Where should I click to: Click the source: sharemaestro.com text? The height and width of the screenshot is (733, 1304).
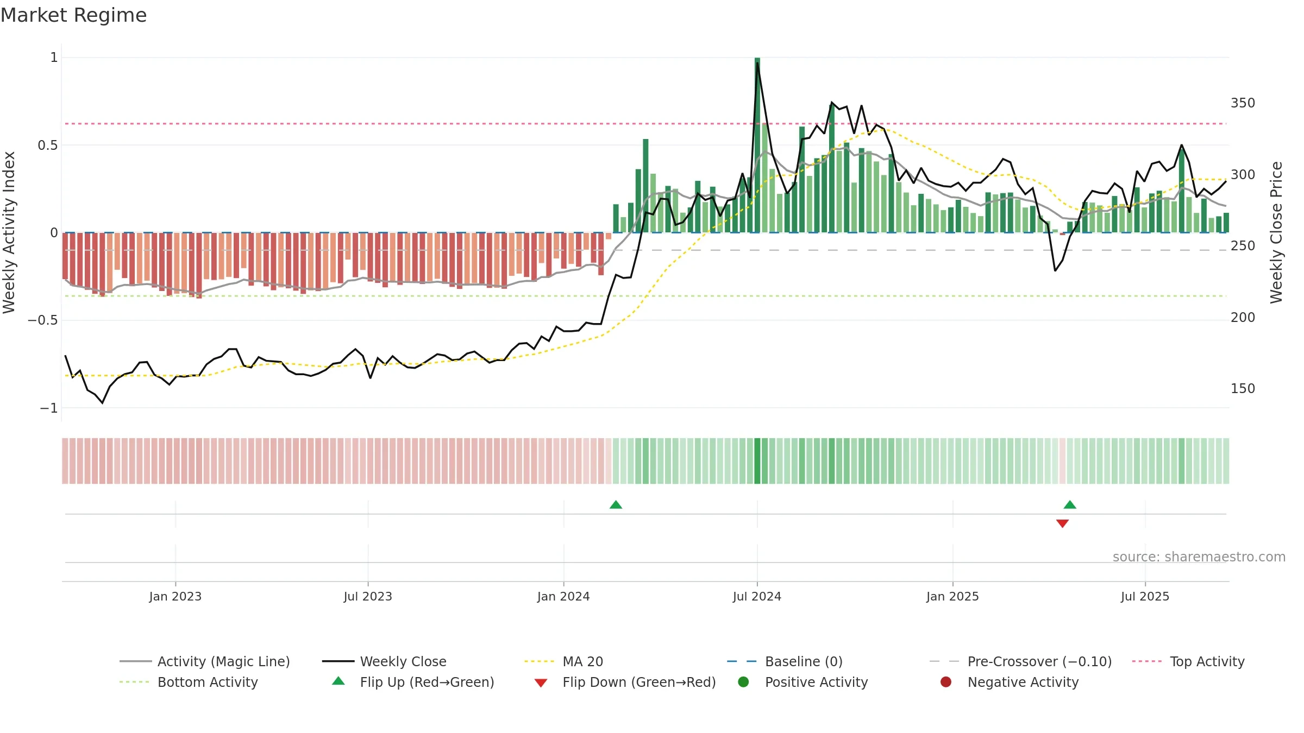point(1199,557)
